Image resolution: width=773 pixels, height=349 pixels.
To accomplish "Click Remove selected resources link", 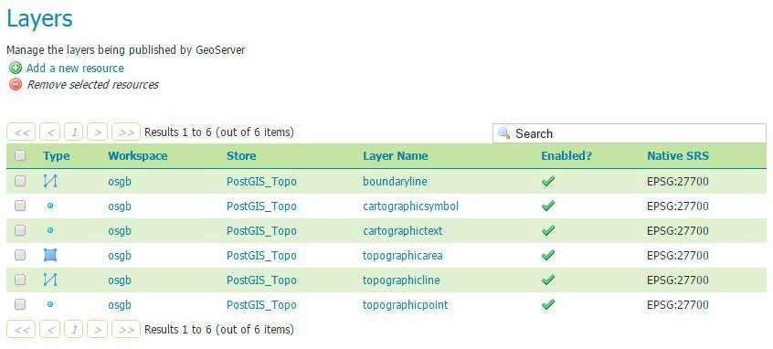I will (92, 84).
